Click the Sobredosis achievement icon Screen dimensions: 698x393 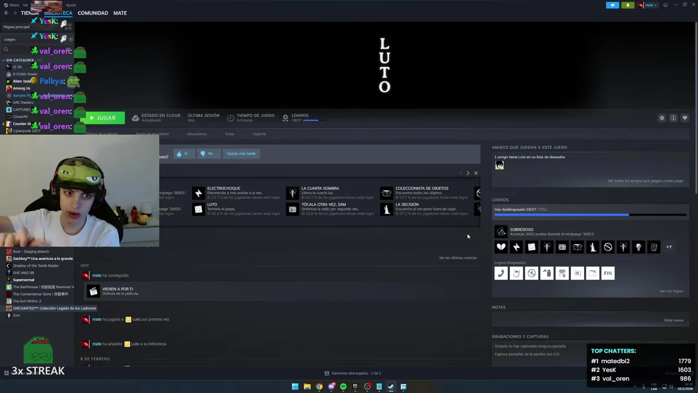[x=501, y=231]
